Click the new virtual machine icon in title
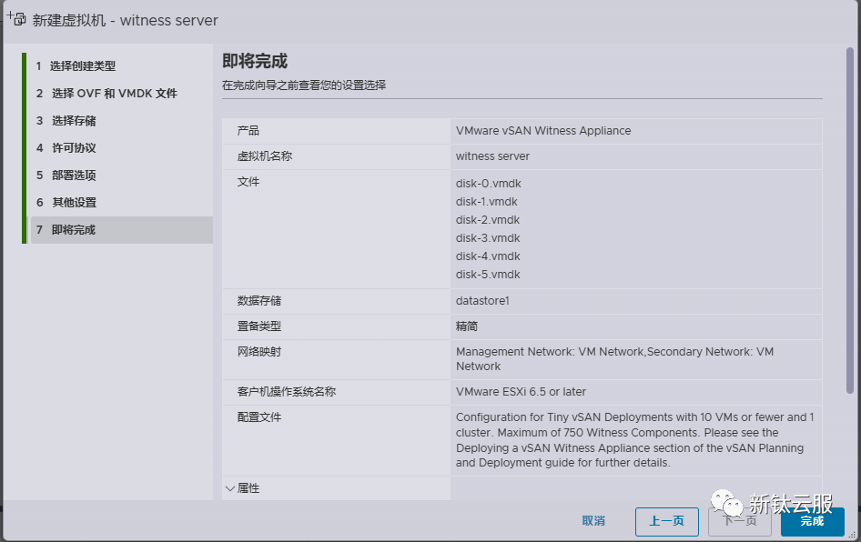The height and width of the screenshot is (542, 861). (17, 19)
